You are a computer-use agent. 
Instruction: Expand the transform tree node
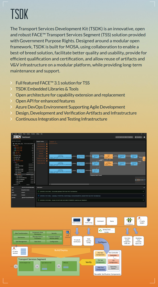16,176
